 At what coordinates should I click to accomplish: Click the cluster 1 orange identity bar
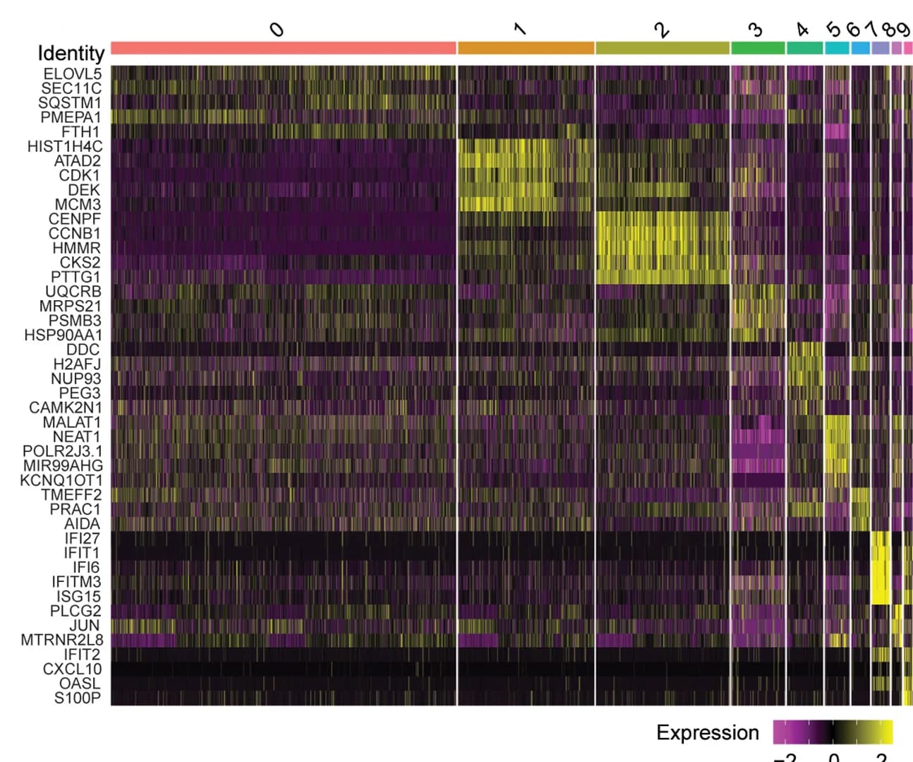coord(526,48)
